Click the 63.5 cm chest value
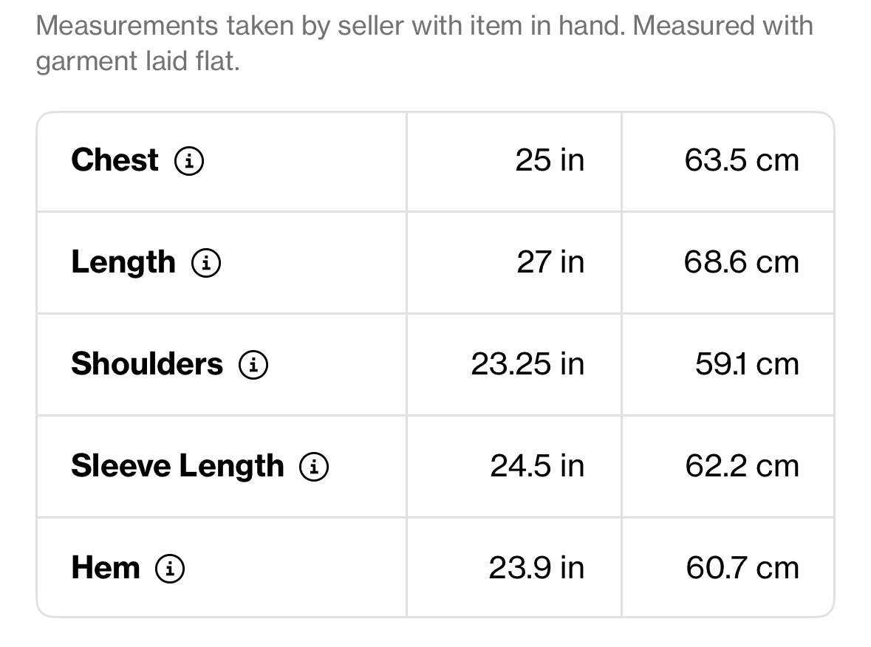The width and height of the screenshot is (871, 647). tap(742, 160)
